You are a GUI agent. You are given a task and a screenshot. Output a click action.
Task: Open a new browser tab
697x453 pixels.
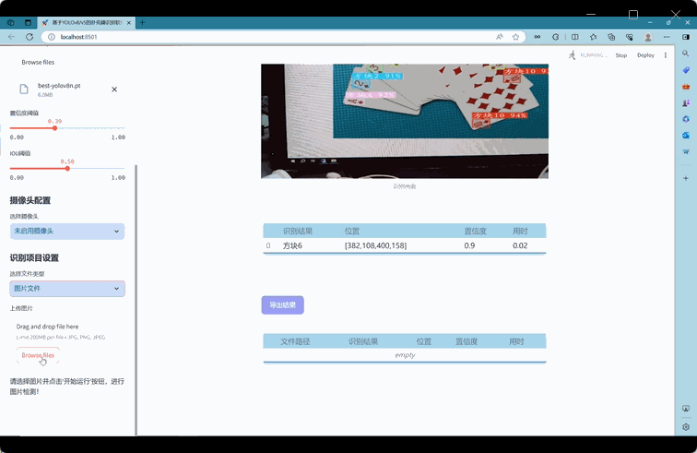[x=142, y=22]
